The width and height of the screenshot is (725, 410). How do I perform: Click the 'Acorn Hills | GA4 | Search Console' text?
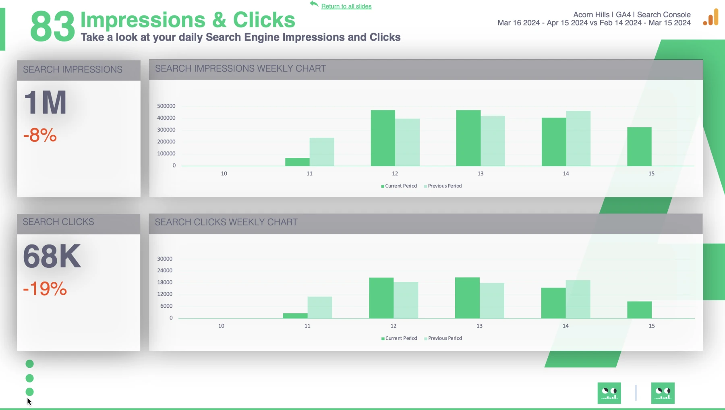click(x=632, y=14)
